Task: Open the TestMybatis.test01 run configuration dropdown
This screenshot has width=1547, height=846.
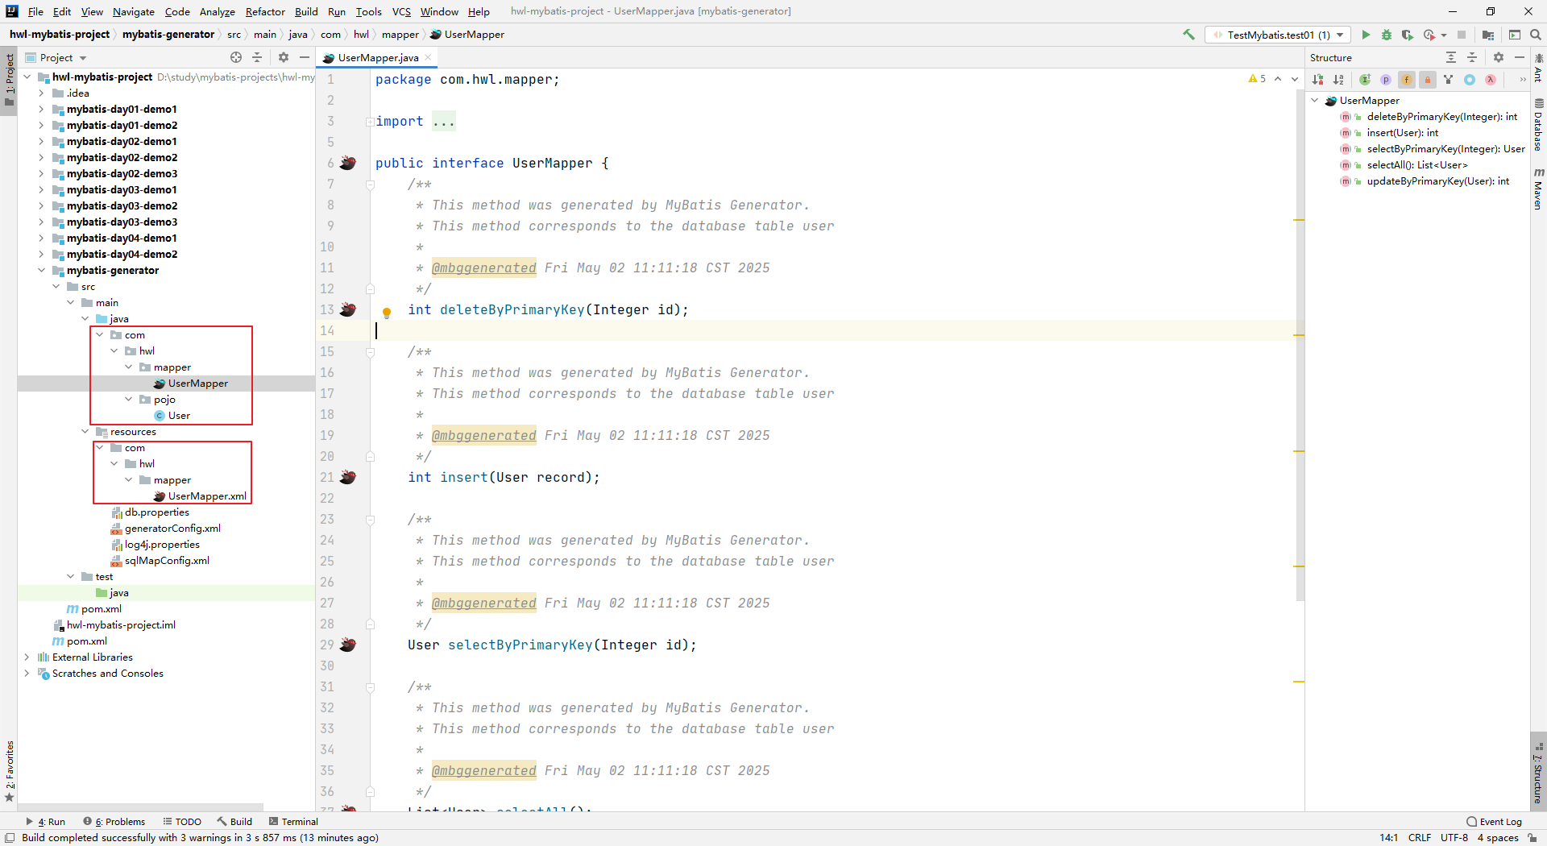Action: [x=1278, y=35]
